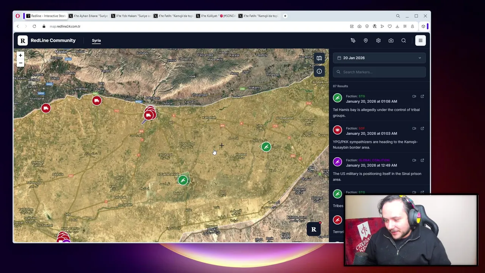Image resolution: width=485 pixels, height=273 pixels.
Task: Click the streamer webcam overlay
Action: click(411, 230)
